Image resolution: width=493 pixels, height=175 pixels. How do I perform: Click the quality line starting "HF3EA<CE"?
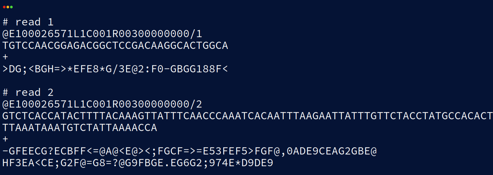click(137, 163)
